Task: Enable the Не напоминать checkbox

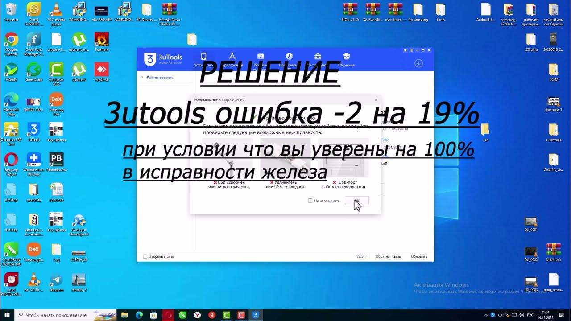Action: click(x=310, y=201)
